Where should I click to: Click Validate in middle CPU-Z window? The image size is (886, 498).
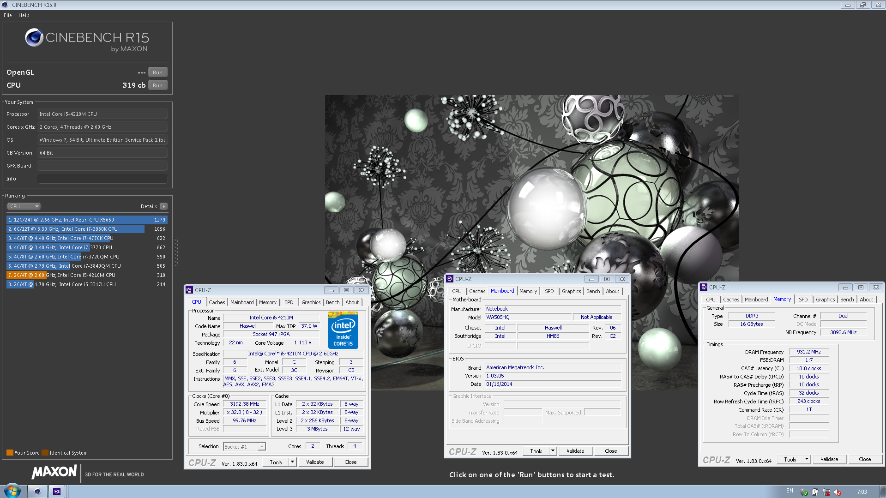coord(575,451)
